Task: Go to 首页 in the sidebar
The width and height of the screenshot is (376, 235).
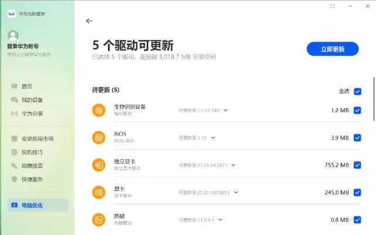Action: click(x=26, y=86)
